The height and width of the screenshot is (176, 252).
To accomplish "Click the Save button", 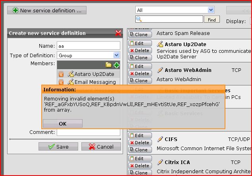I will click(x=58, y=147).
